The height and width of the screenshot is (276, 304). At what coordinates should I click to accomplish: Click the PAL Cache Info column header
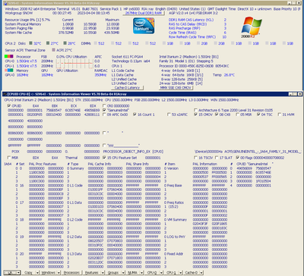(100, 164)
